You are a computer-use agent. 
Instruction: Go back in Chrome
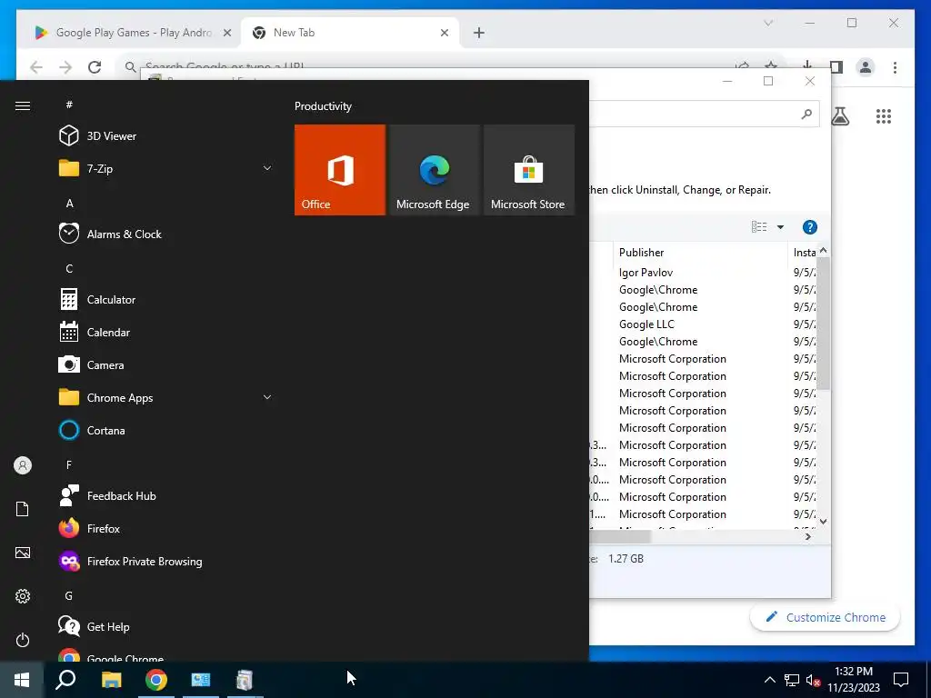click(36, 67)
